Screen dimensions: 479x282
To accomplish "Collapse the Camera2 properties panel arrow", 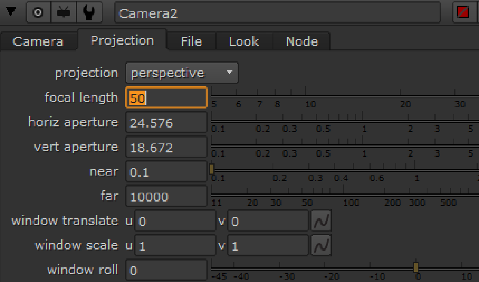I will 11,13.
